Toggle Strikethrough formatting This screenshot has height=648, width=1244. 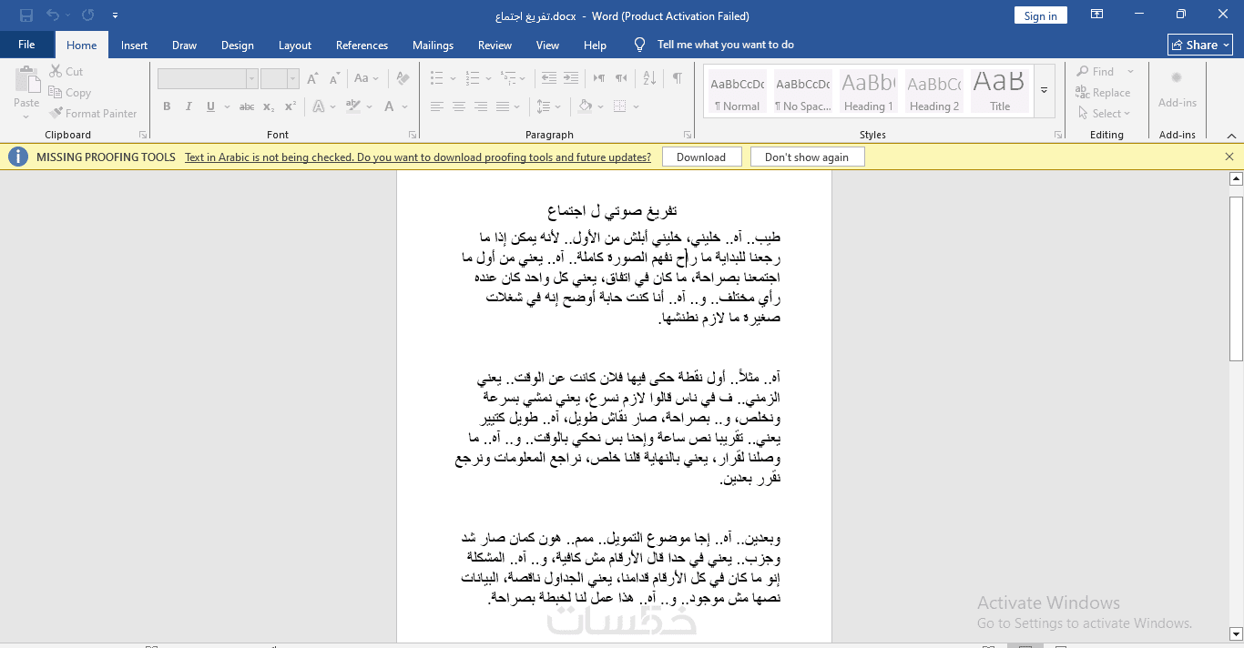247,106
